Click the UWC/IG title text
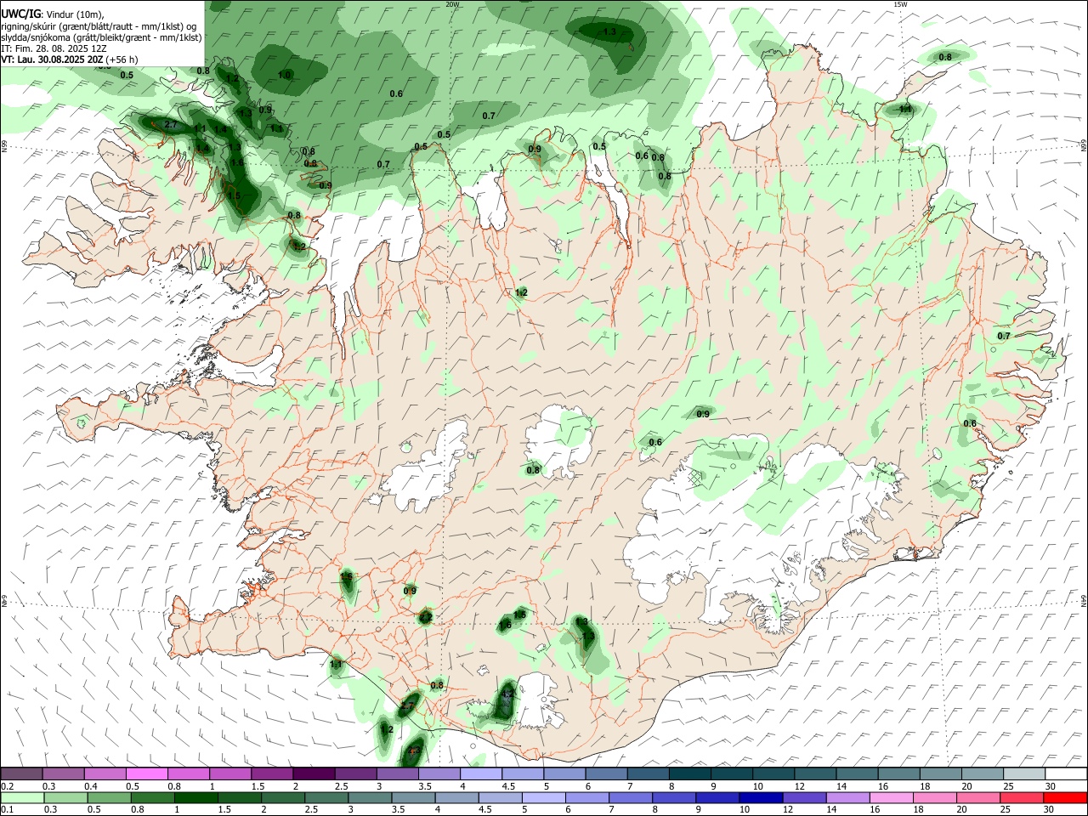This screenshot has height=816, width=1088. (x=20, y=13)
